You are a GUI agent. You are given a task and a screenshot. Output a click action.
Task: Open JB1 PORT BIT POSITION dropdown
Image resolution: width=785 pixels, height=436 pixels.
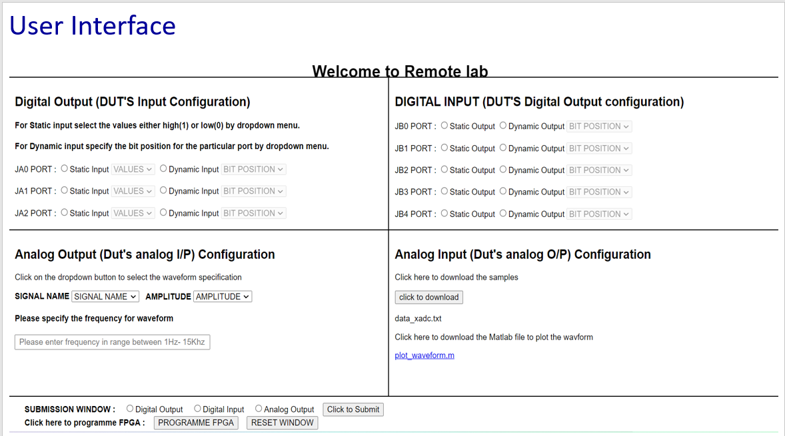click(x=598, y=148)
